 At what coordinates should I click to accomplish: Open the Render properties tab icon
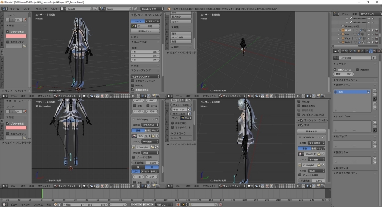(x=343, y=51)
